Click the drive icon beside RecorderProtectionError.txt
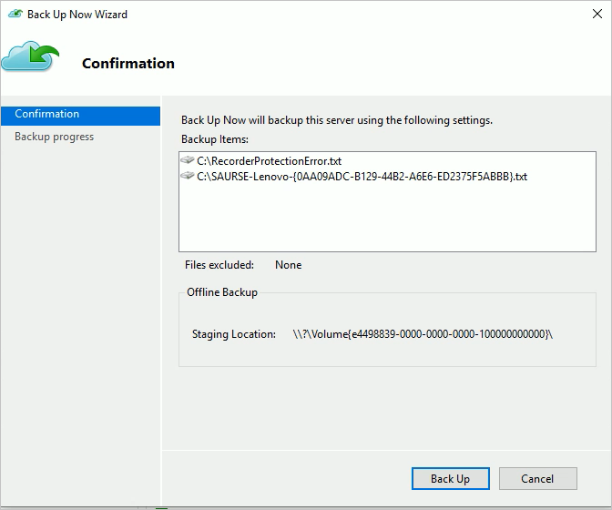 pos(188,160)
